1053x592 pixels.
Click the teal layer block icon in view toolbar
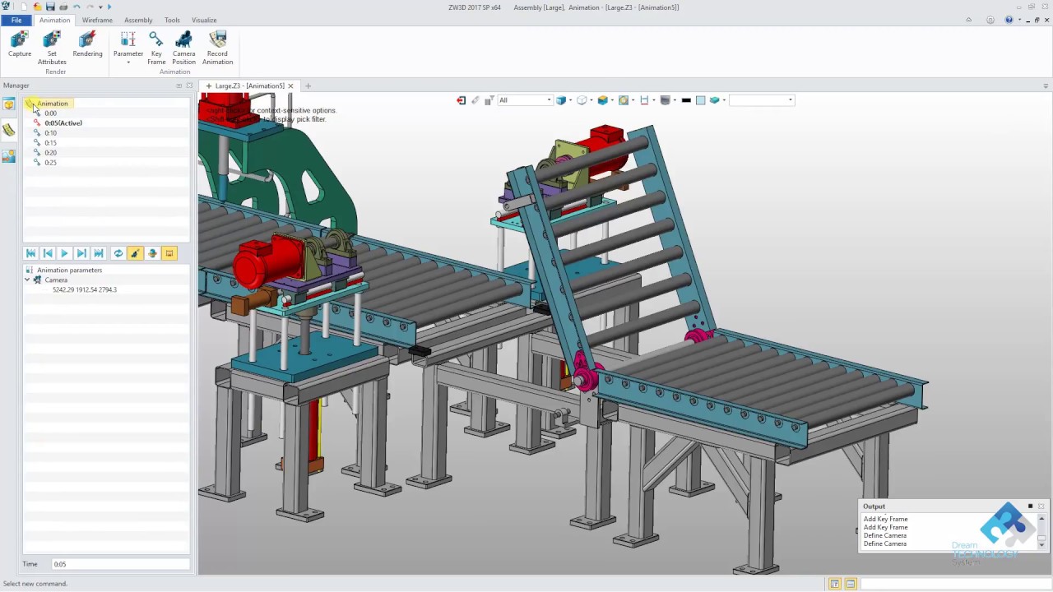coord(714,100)
